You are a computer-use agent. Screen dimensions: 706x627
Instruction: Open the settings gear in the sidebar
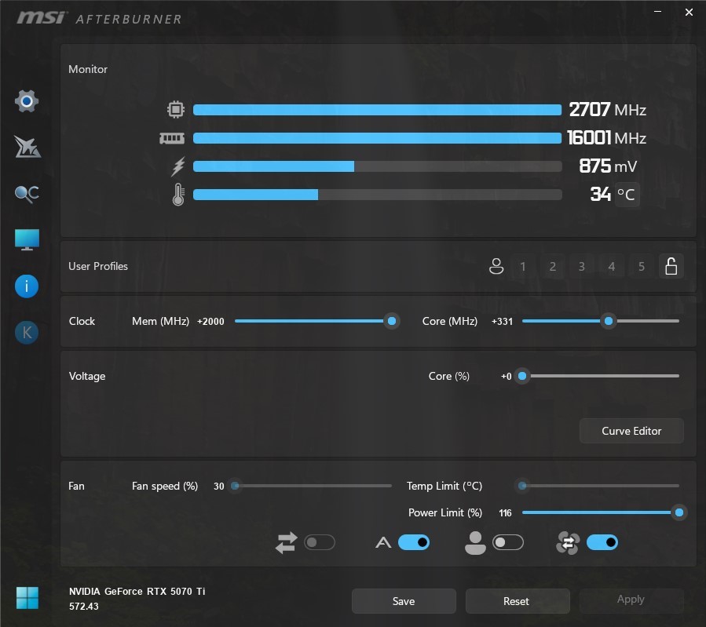point(27,101)
